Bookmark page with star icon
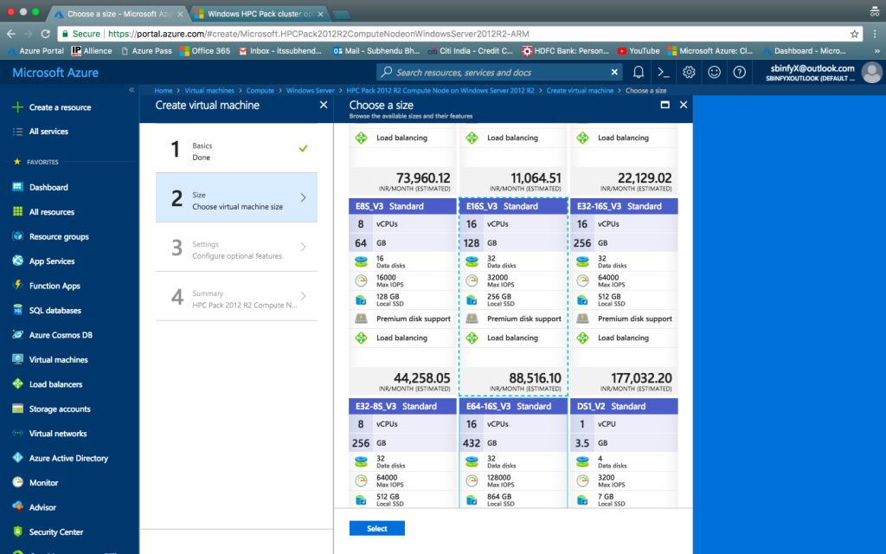Viewport: 886px width, 554px height. pos(854,34)
